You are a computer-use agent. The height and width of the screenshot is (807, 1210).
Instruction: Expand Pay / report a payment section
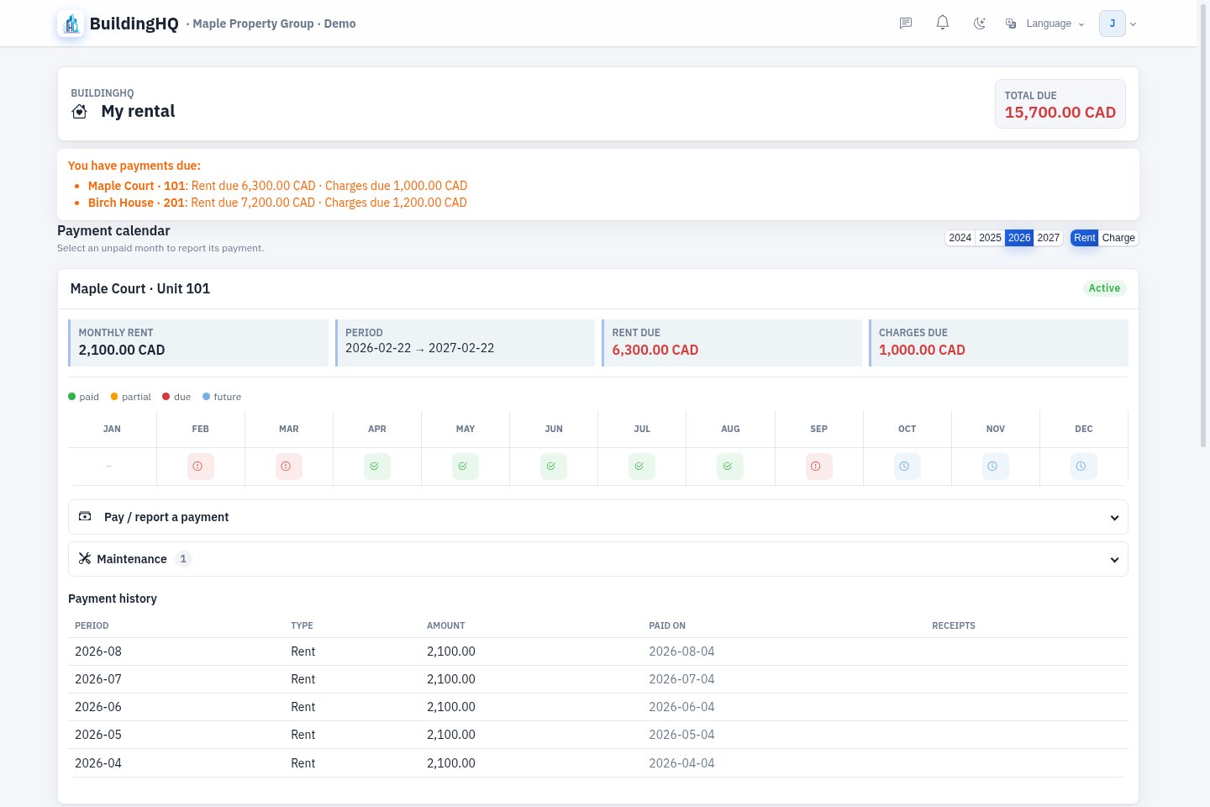(598, 517)
